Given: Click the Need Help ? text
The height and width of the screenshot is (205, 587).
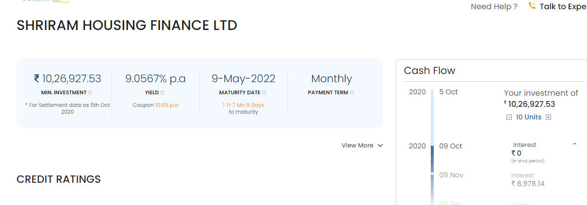Looking at the screenshot, I should tap(494, 7).
